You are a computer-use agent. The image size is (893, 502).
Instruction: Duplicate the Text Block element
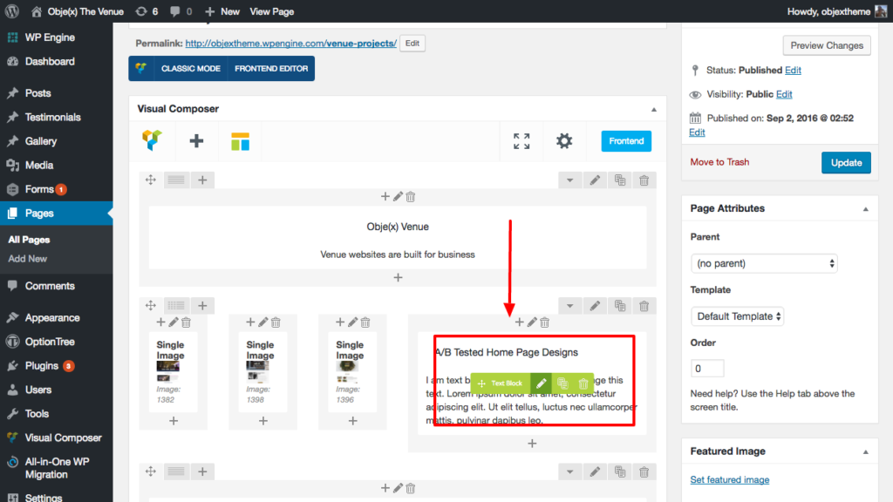562,383
